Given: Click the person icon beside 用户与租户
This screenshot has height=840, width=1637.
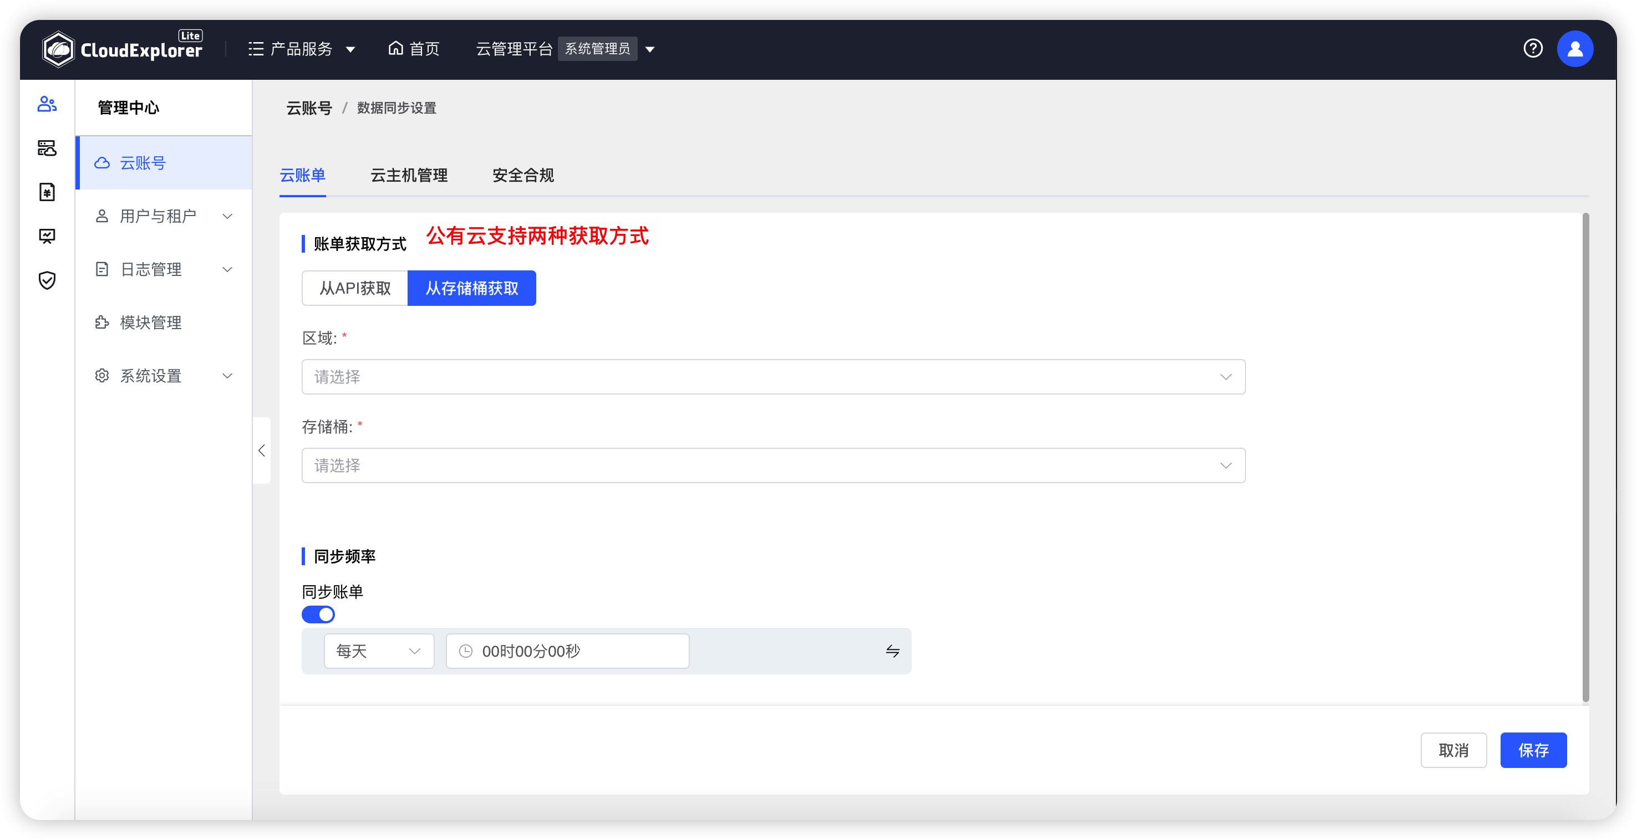Looking at the screenshot, I should (101, 216).
